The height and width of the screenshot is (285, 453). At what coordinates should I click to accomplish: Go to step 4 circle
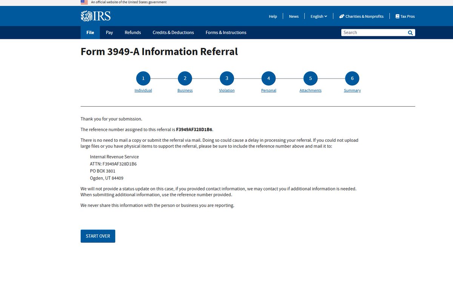[x=269, y=78]
